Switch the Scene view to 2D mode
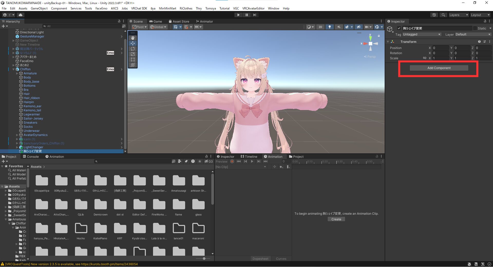493x267 pixels. (x=320, y=27)
